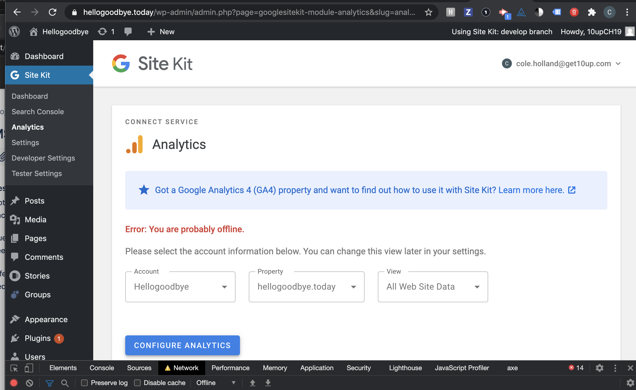This screenshot has height=390, width=636.
Task: Open the Offline throttling dropdown
Action: (x=216, y=383)
